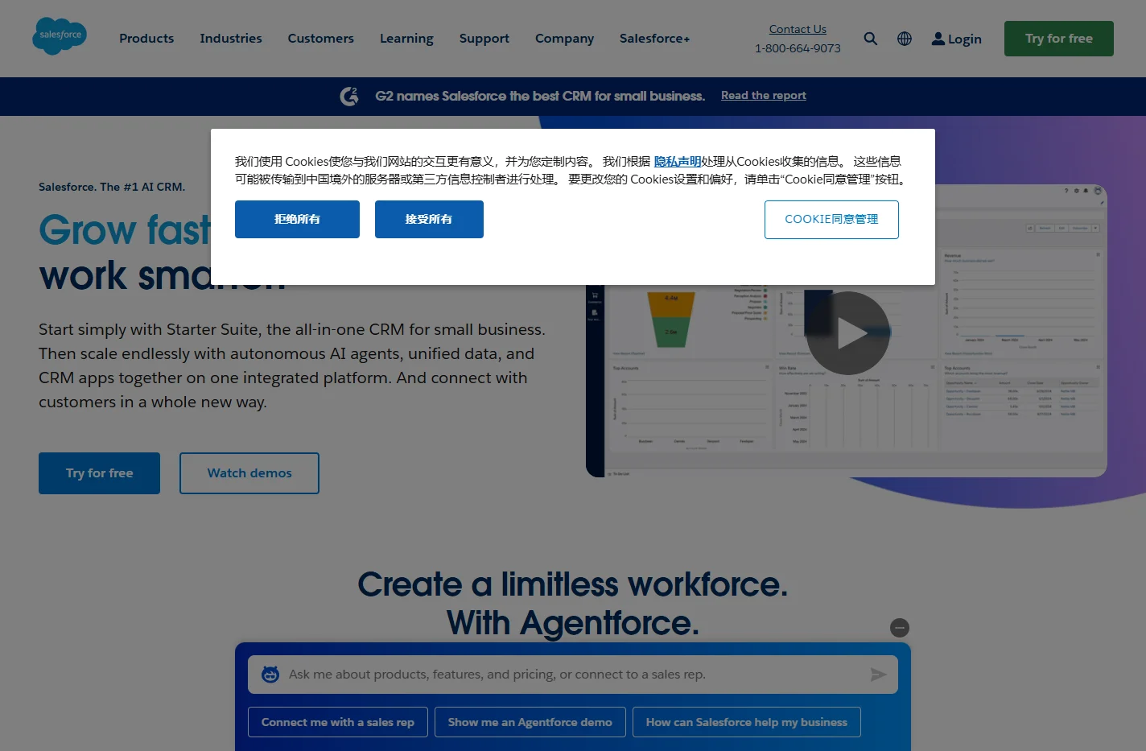Click the G2 logo in the banner
The image size is (1146, 751).
[x=349, y=97]
